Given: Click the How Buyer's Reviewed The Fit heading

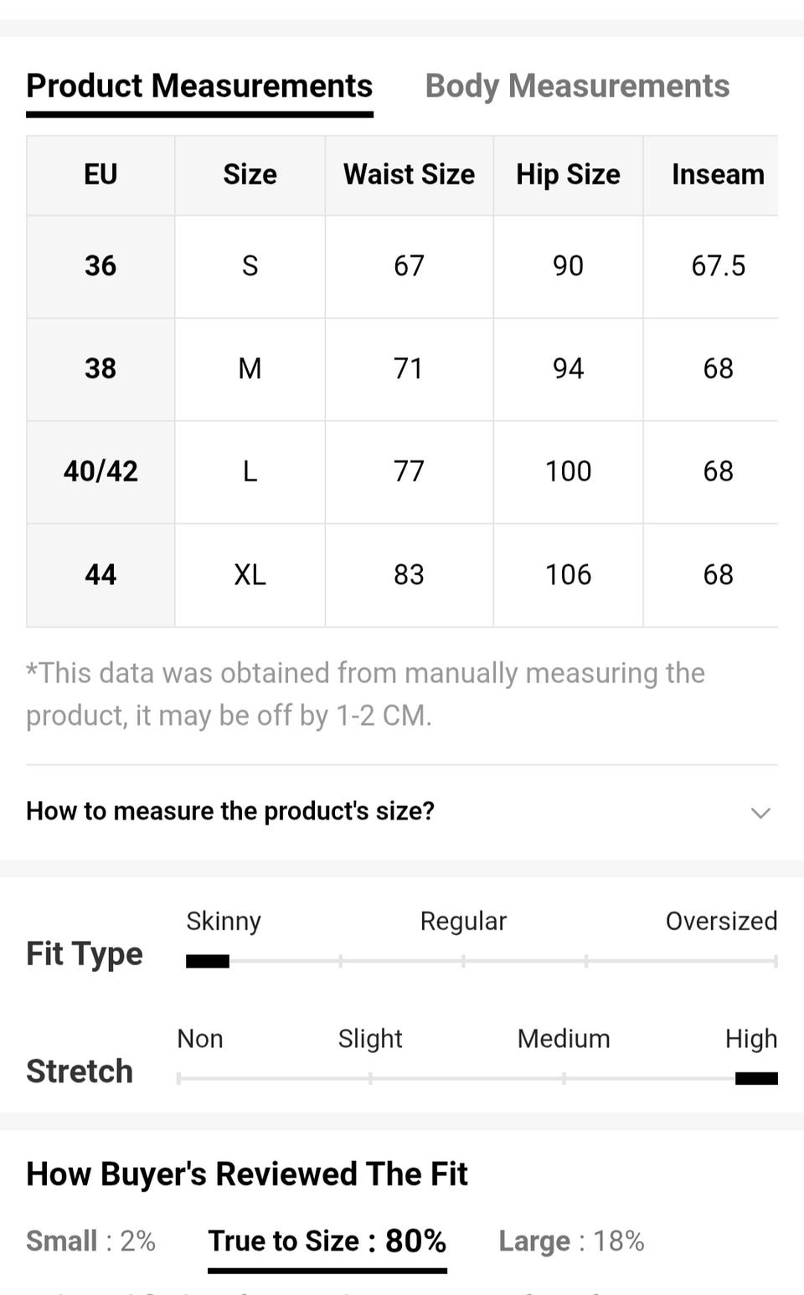Looking at the screenshot, I should pos(247,1174).
